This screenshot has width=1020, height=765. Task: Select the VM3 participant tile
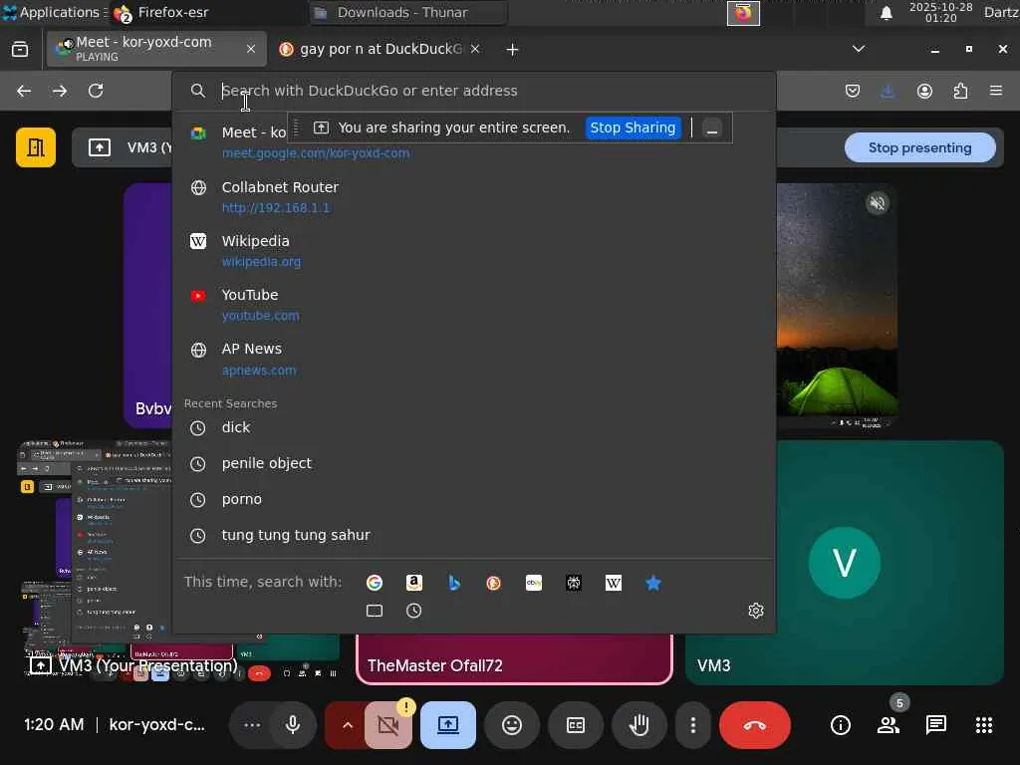[x=845, y=563]
